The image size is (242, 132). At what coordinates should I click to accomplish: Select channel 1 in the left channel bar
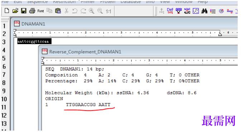pyautogui.click(x=4, y=26)
